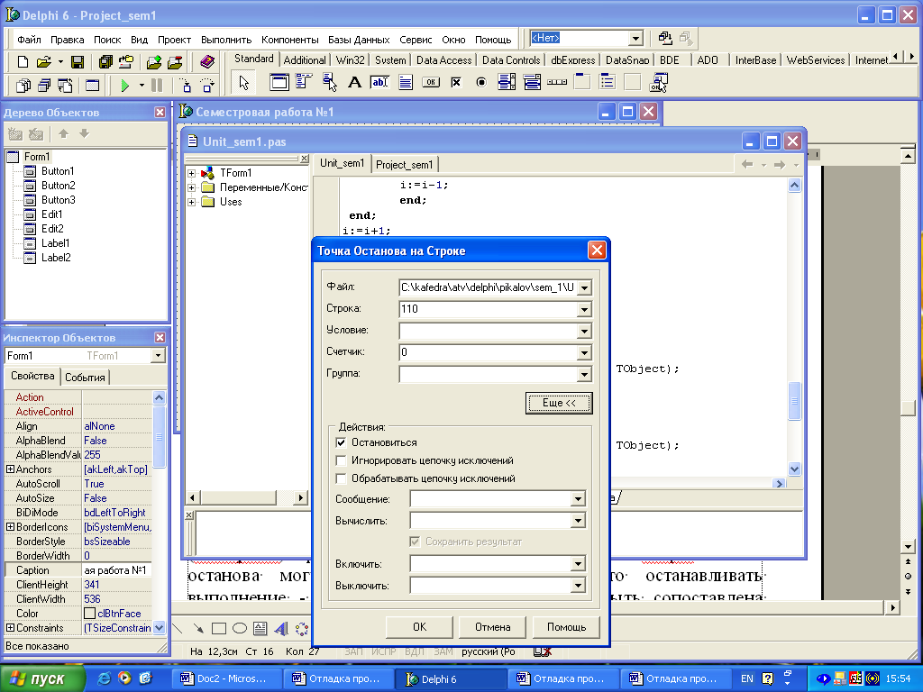The width and height of the screenshot is (923, 692).
Task: Open the 'Компоненты' menu
Action: [x=289, y=40]
